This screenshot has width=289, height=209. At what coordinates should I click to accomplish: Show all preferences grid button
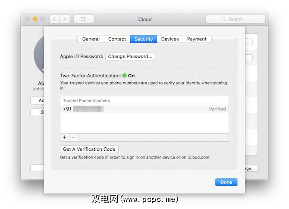click(84, 19)
